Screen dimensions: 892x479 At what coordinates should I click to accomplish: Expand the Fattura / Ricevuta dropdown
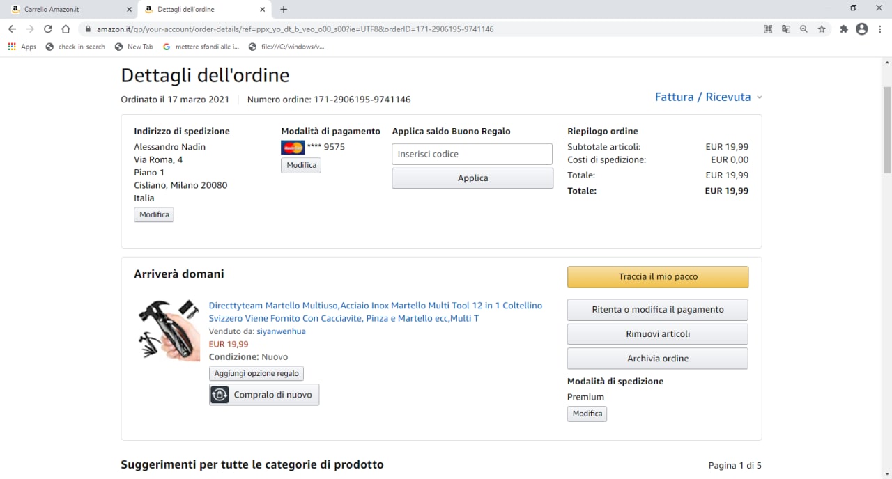(x=709, y=97)
